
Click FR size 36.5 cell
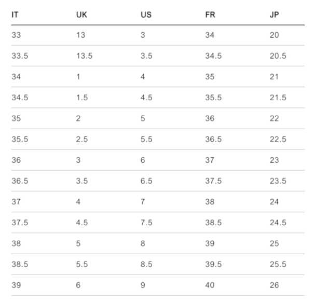pyautogui.click(x=213, y=139)
